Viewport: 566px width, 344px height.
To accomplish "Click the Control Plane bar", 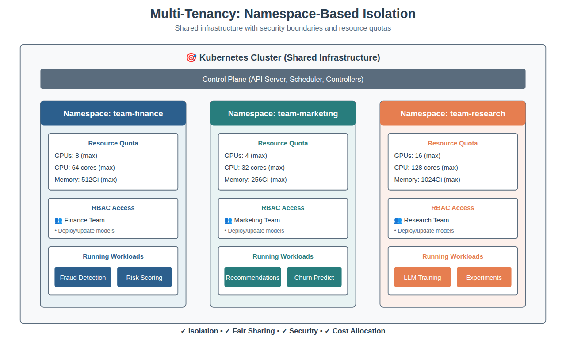I will click(283, 79).
